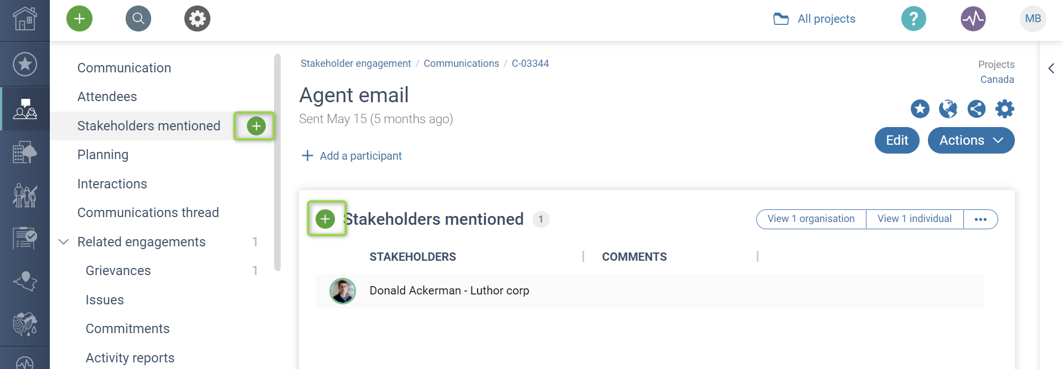Add stakeholder via plus in section header
Image resolution: width=1063 pixels, height=369 pixels.
326,219
